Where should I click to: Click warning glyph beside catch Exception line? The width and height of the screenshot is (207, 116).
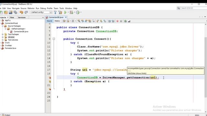(x=50, y=82)
